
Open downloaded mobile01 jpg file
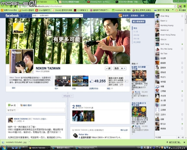pos(15,142)
